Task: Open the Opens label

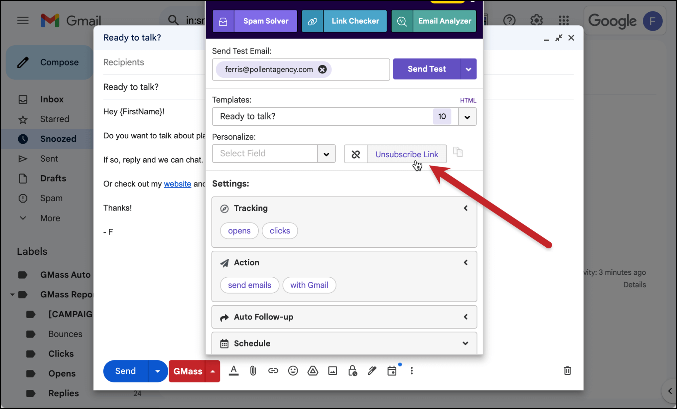Action: [x=62, y=374]
